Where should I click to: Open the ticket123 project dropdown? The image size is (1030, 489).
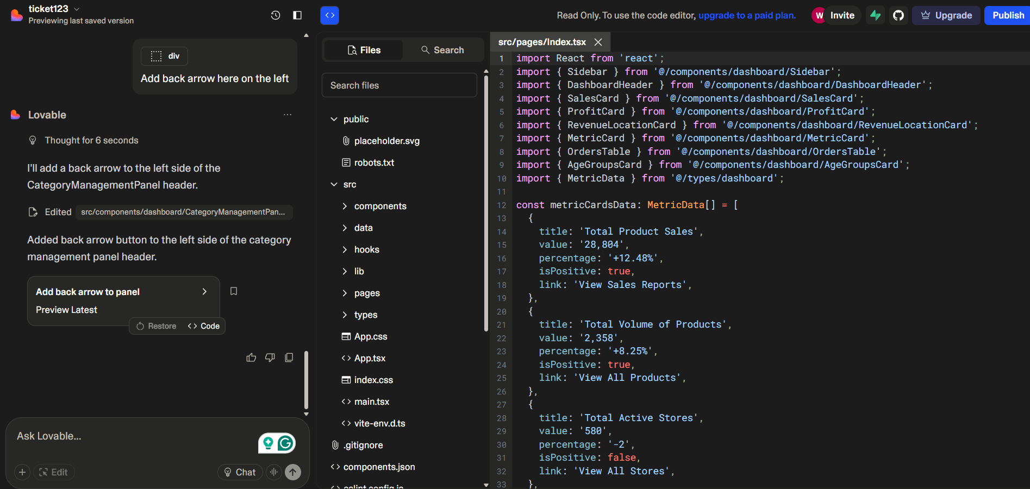tap(77, 9)
